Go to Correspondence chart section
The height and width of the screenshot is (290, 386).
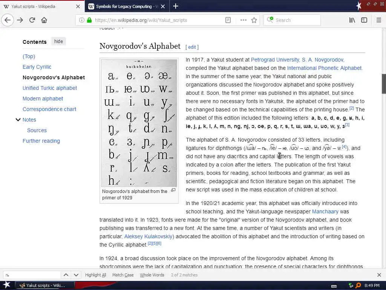point(49,109)
